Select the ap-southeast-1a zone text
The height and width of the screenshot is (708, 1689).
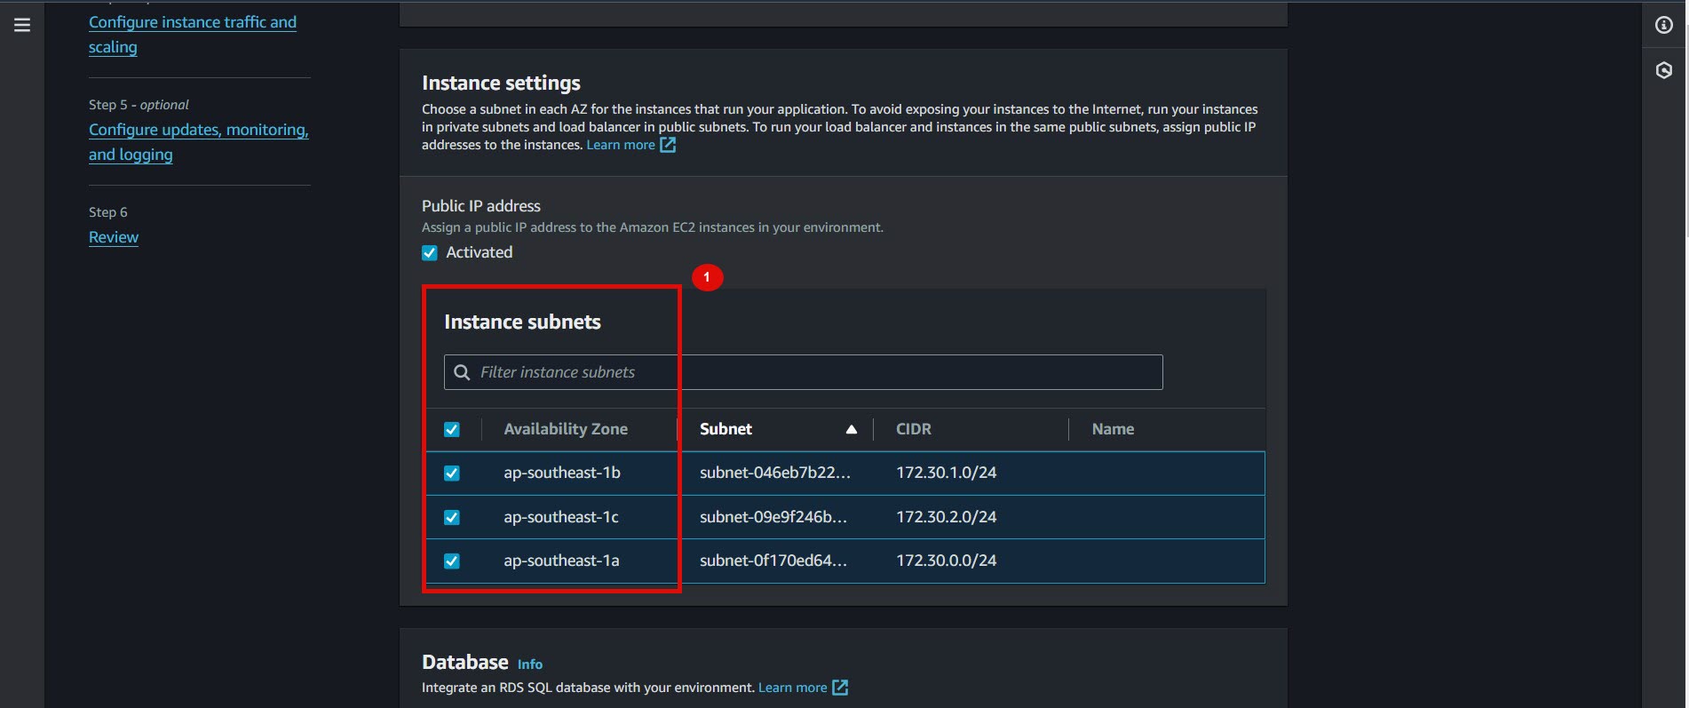pyautogui.click(x=561, y=561)
